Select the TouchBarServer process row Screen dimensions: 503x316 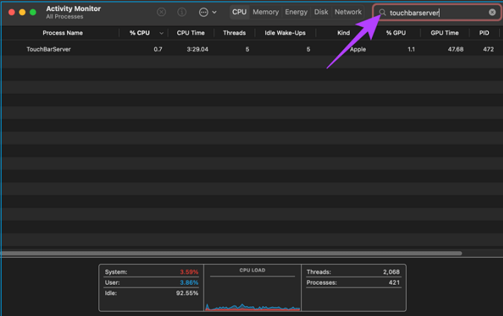224,49
